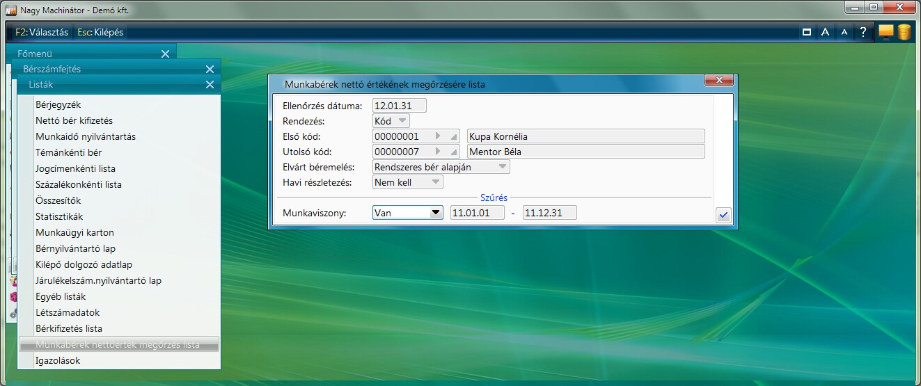Confirm dialog with the blue checkmark icon

point(723,216)
